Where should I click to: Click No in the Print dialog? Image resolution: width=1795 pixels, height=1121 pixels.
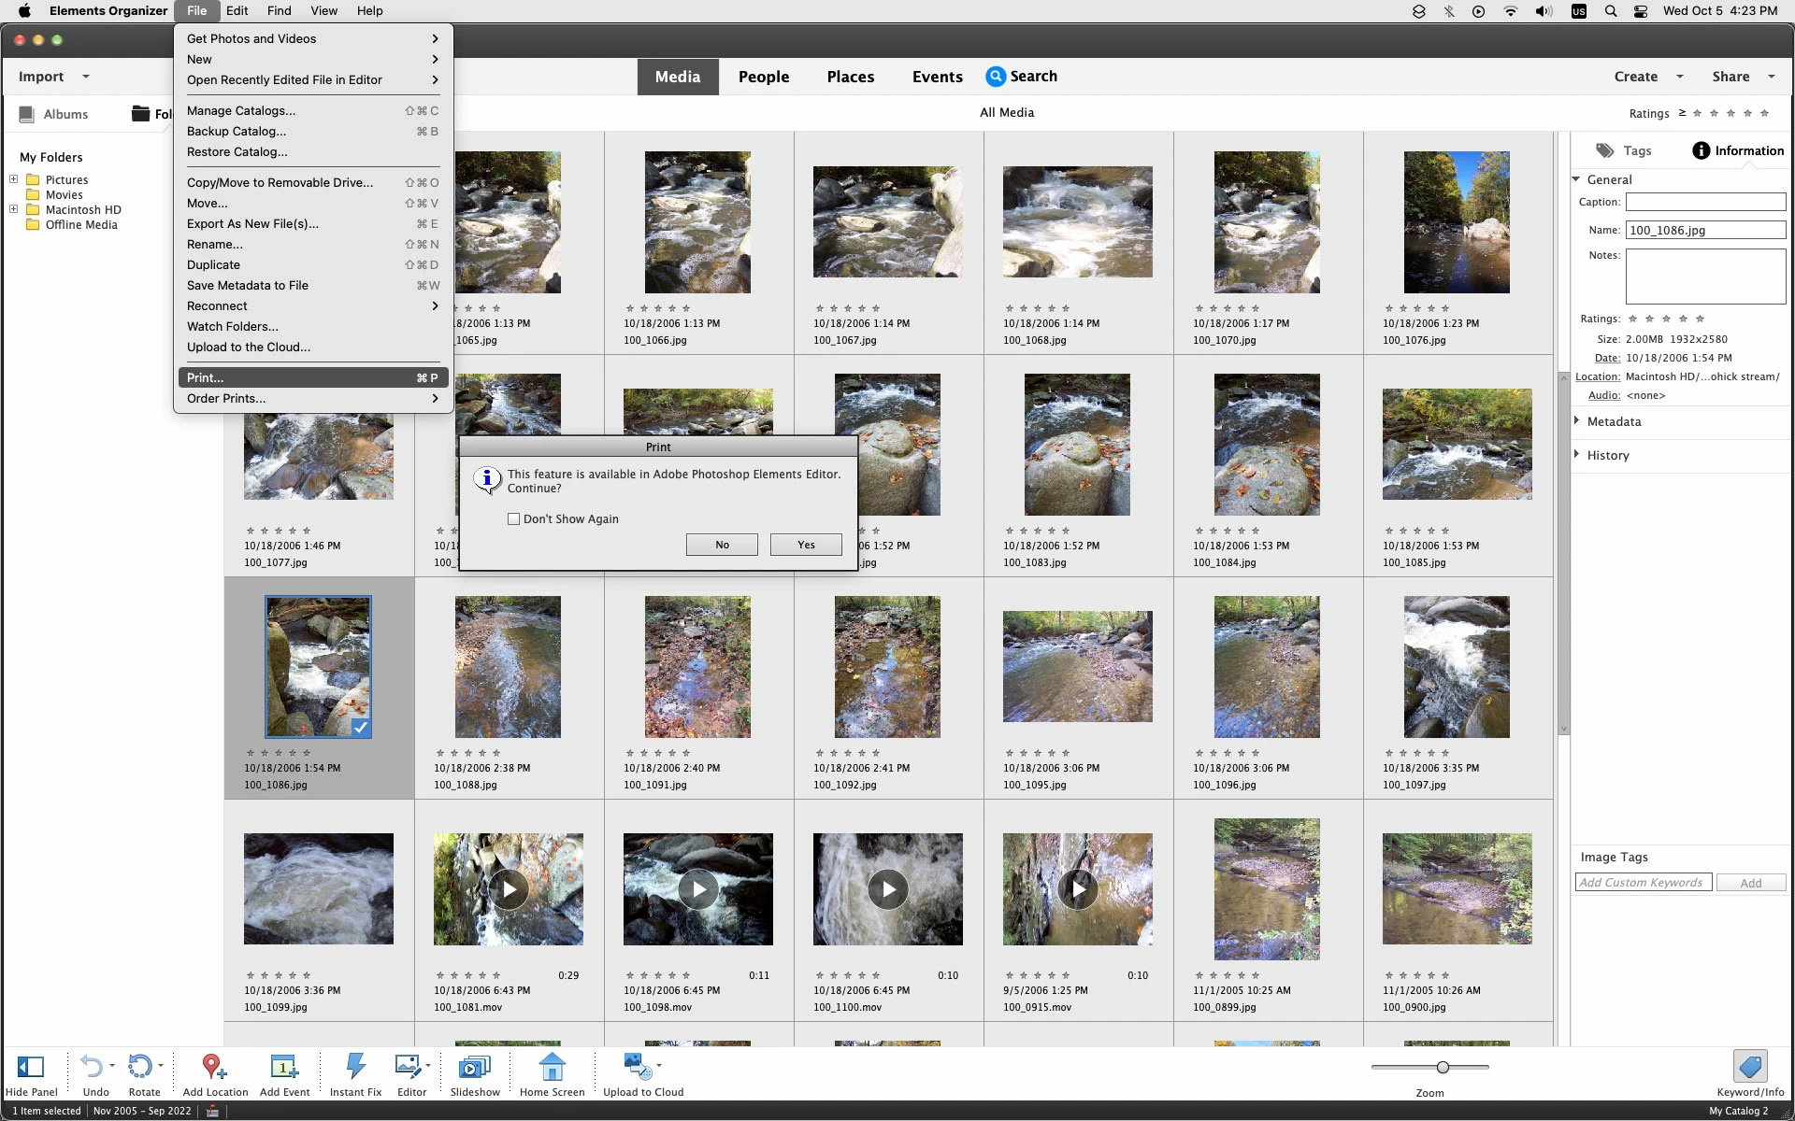(722, 545)
